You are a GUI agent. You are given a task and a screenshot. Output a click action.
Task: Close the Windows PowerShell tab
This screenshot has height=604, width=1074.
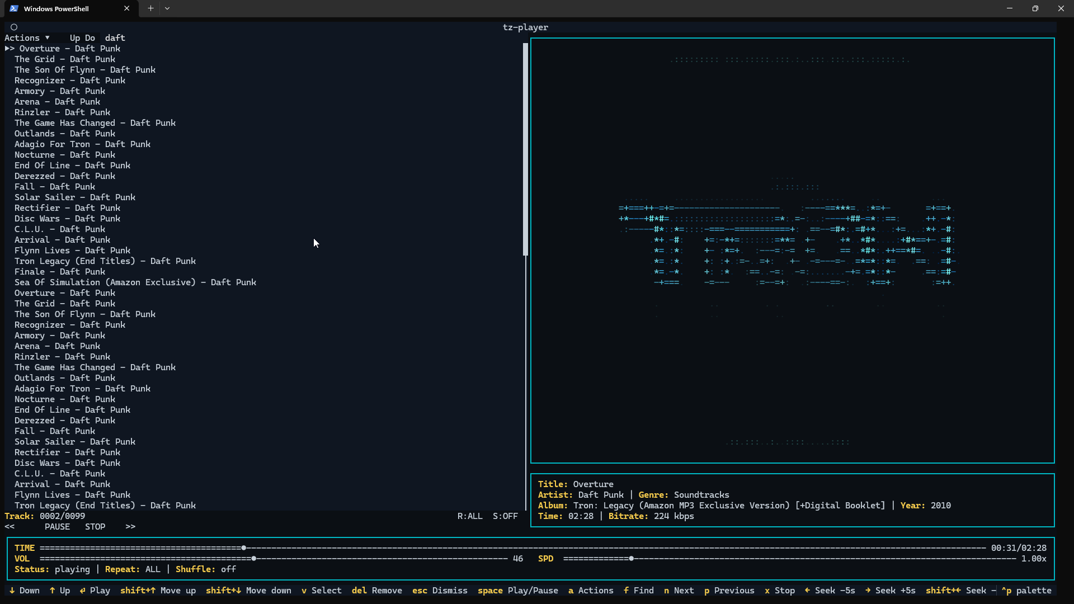pos(126,8)
